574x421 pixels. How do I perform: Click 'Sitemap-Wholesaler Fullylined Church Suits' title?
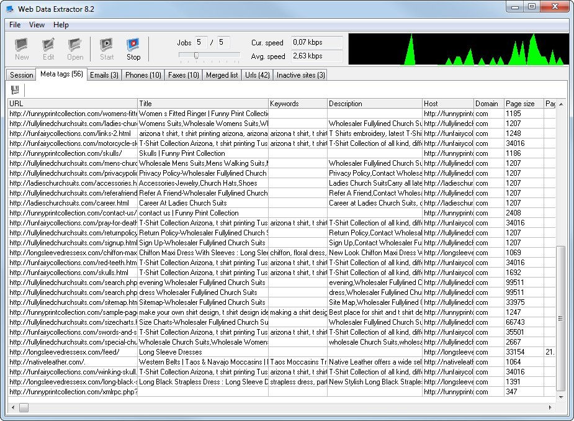pos(202,302)
